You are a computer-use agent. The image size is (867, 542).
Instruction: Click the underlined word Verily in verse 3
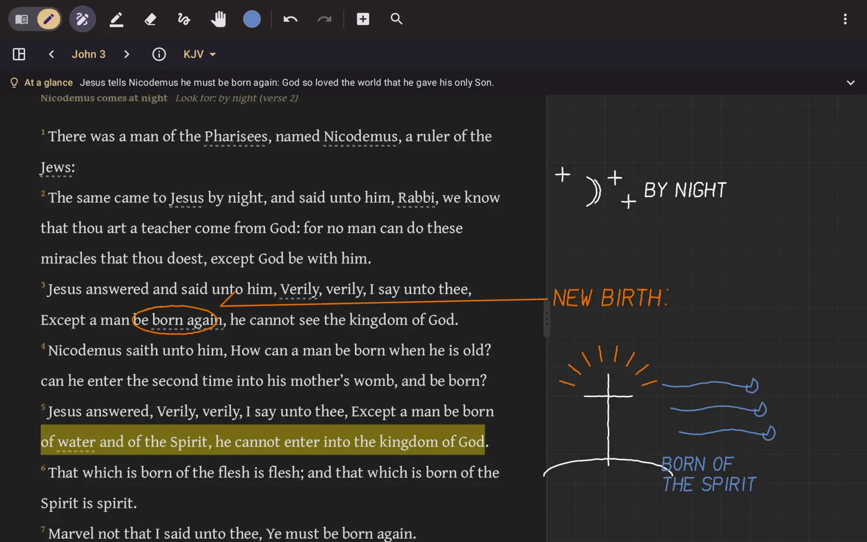tap(300, 289)
